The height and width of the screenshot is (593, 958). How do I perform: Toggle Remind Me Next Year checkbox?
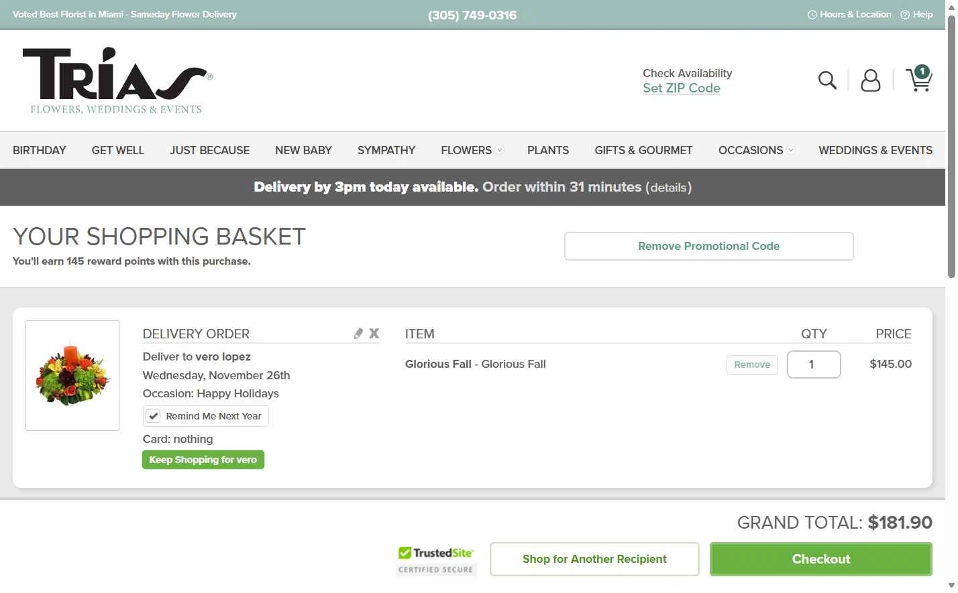click(153, 416)
